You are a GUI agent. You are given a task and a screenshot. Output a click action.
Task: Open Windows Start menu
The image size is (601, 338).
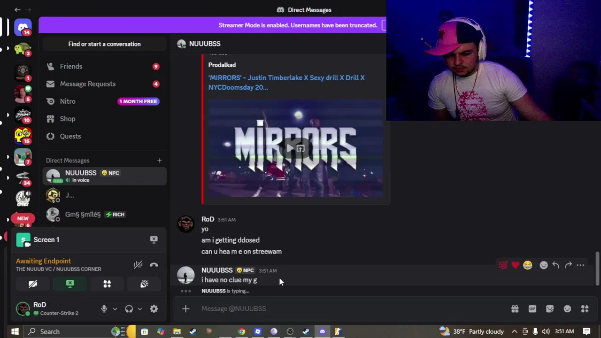pos(15,331)
